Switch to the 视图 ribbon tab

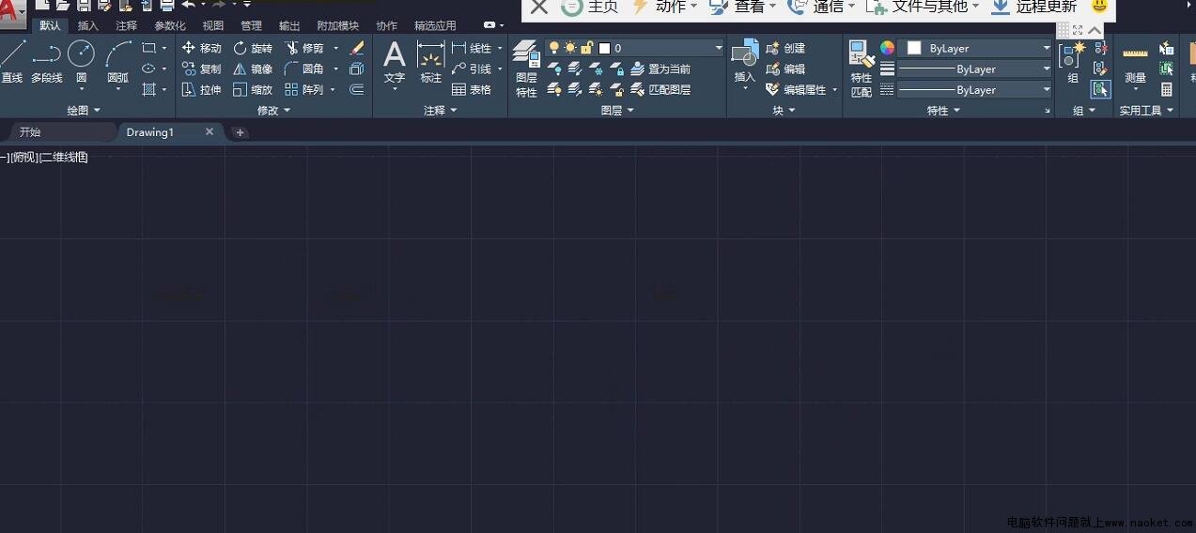click(213, 26)
